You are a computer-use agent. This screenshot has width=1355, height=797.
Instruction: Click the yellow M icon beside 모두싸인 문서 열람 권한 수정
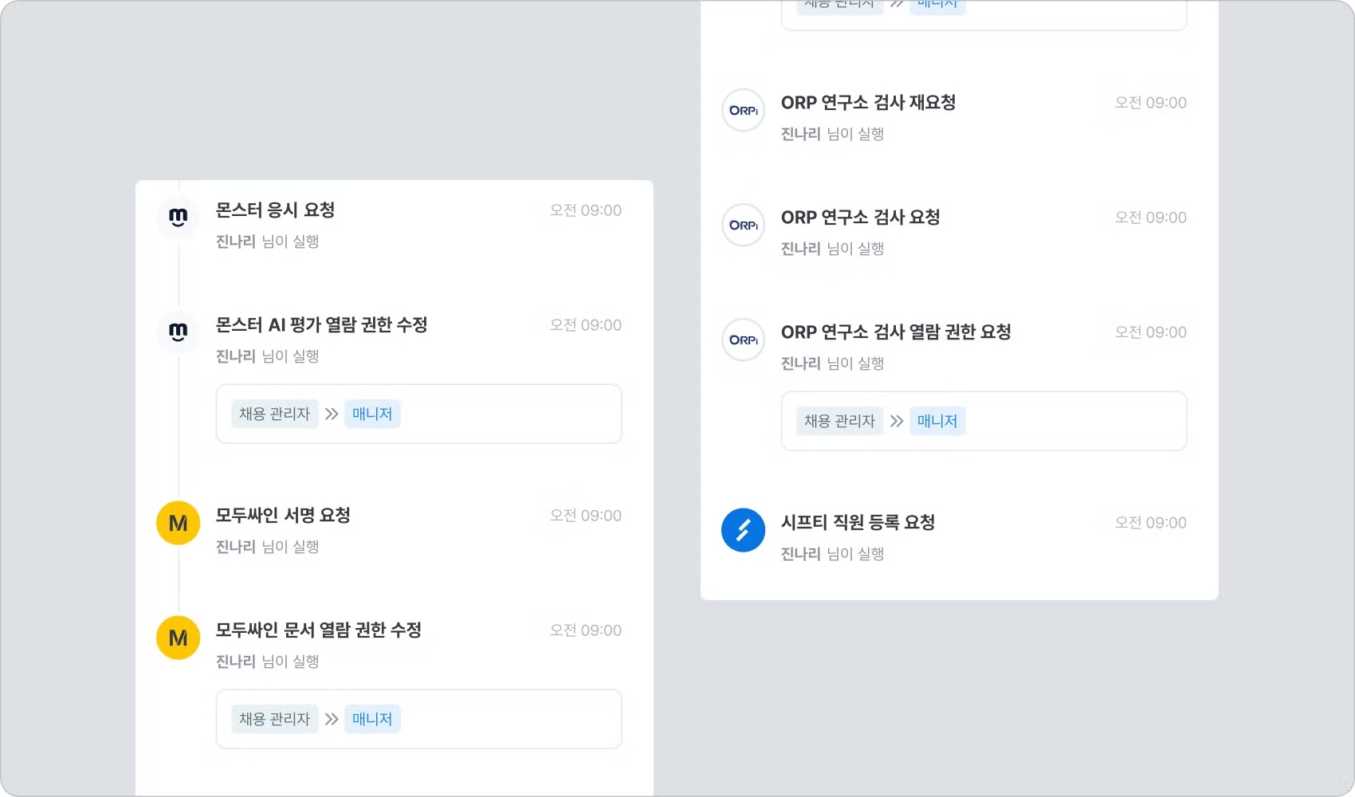(178, 638)
